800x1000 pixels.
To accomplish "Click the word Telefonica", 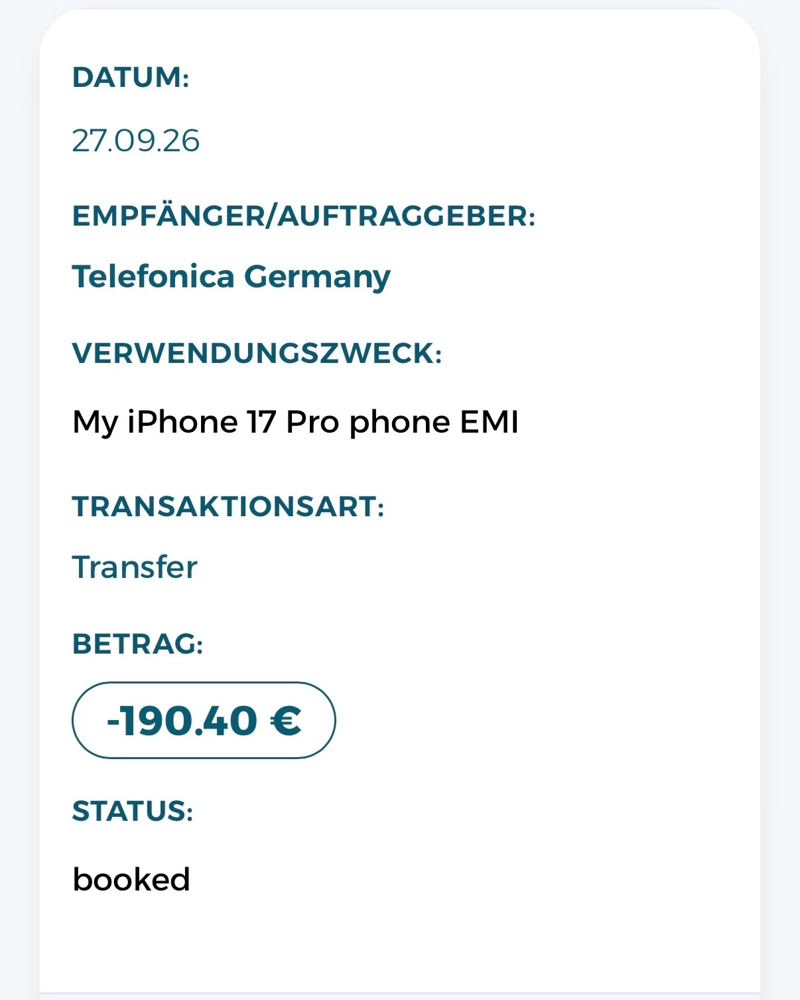I will 153,276.
